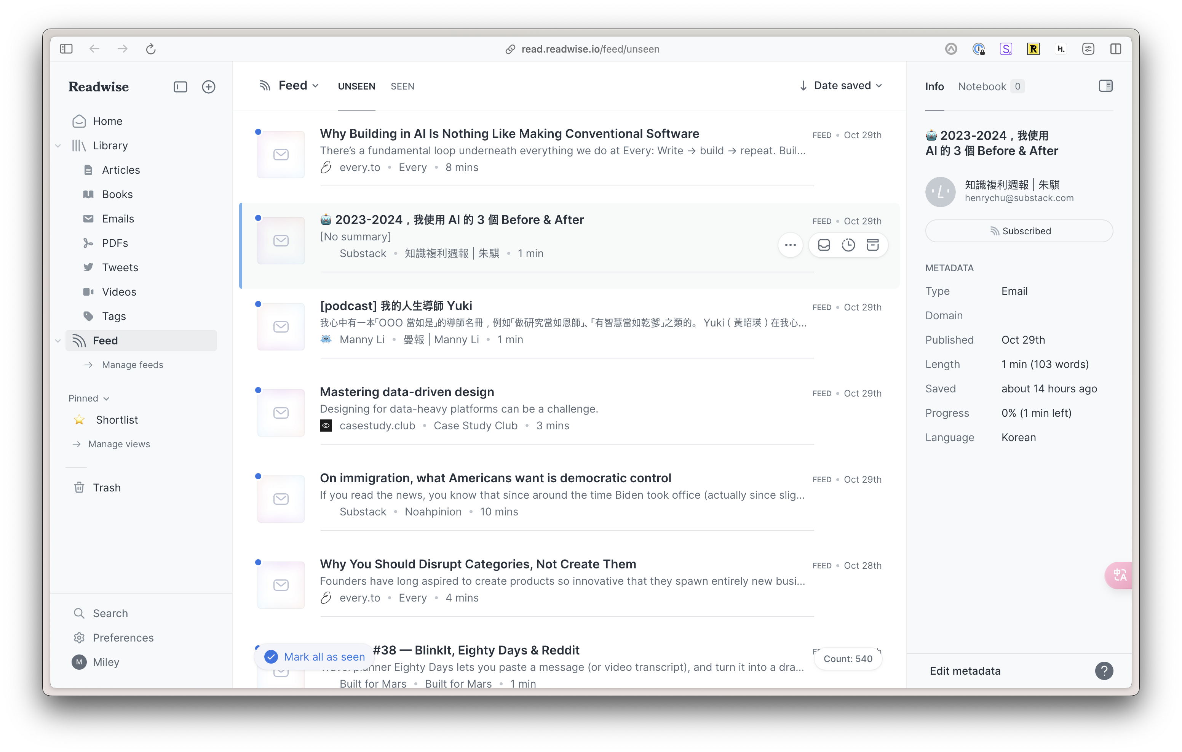Image resolution: width=1182 pixels, height=752 pixels.
Task: Open the three-dot more actions menu
Action: tap(790, 245)
